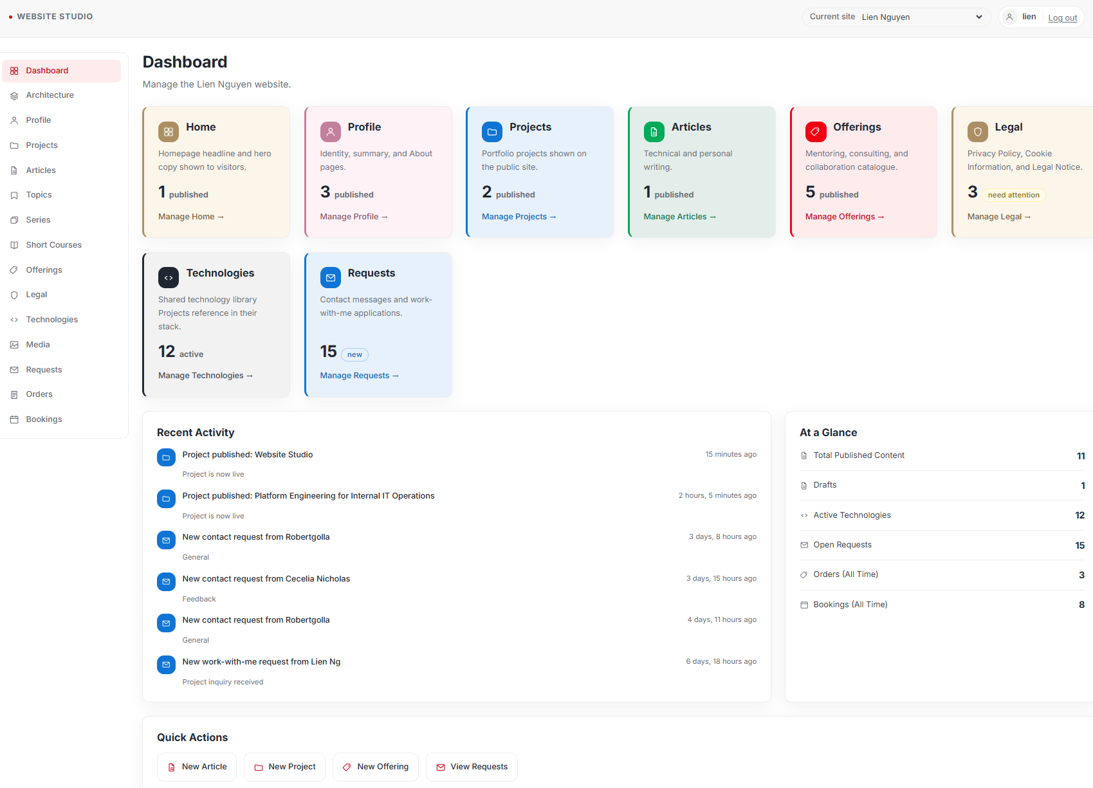Click the Manage Legal link

(999, 217)
